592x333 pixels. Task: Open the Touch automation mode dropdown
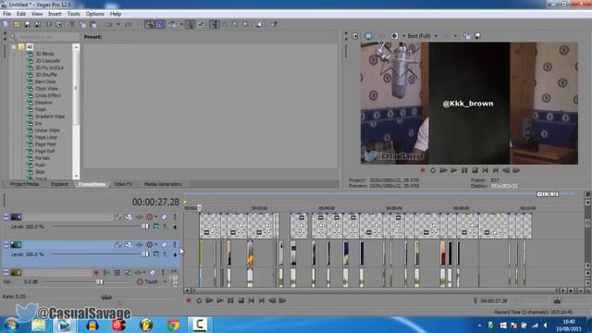(165, 281)
